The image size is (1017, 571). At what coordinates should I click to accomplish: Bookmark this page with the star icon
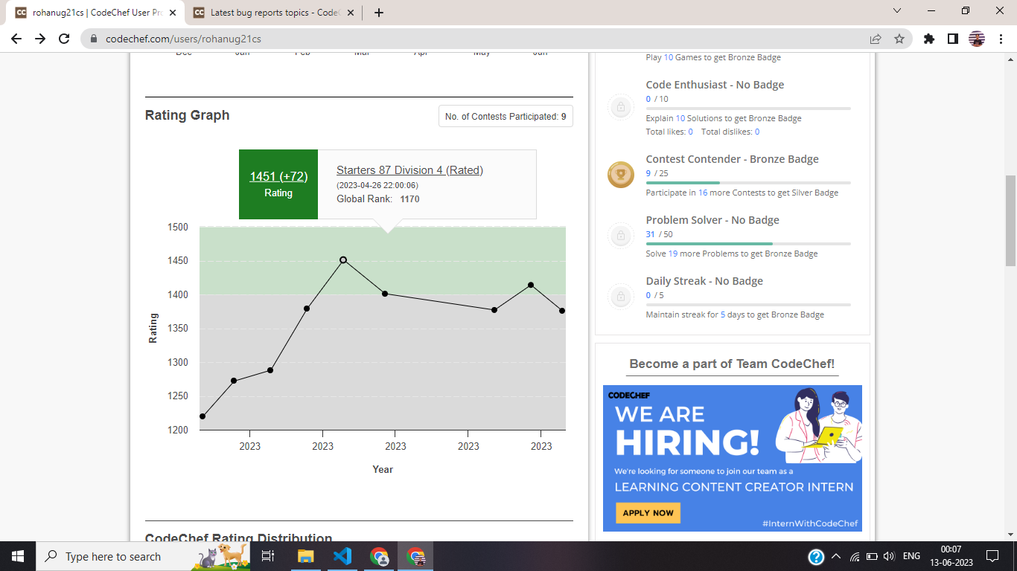click(899, 39)
